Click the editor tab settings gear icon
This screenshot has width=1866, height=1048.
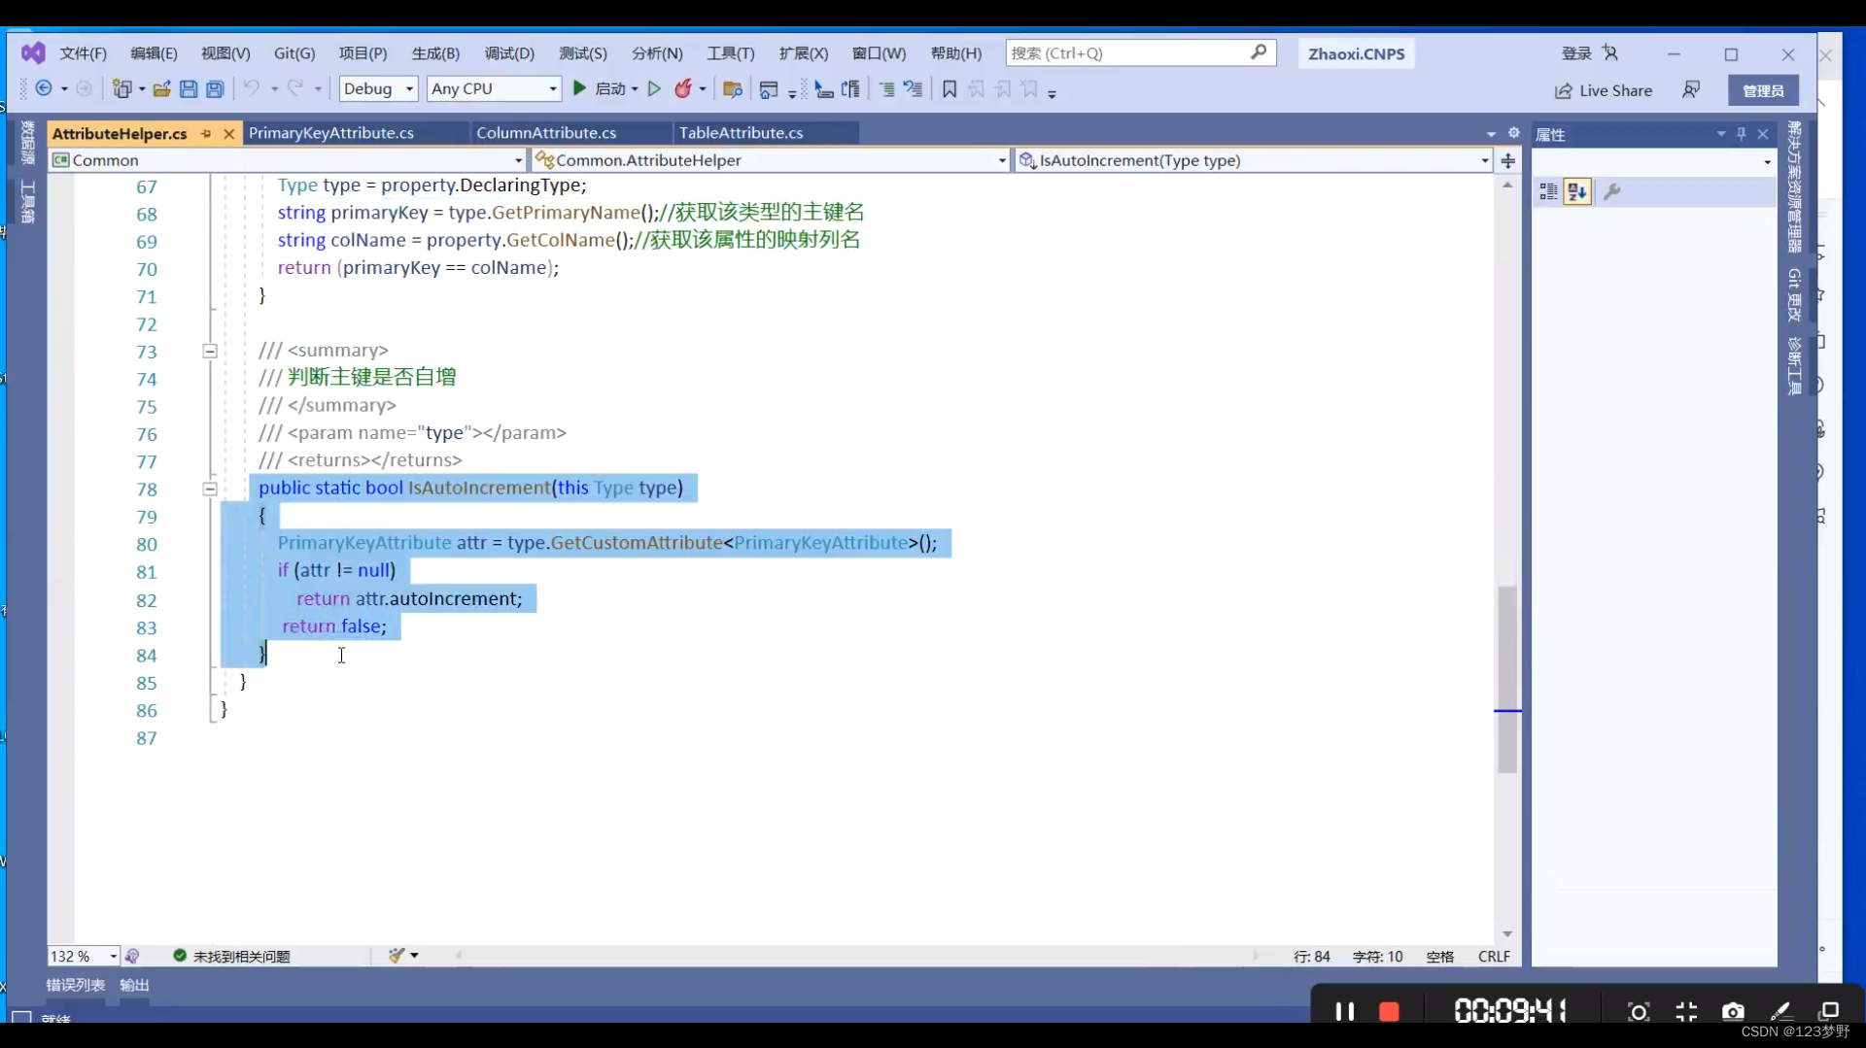[x=1513, y=133]
